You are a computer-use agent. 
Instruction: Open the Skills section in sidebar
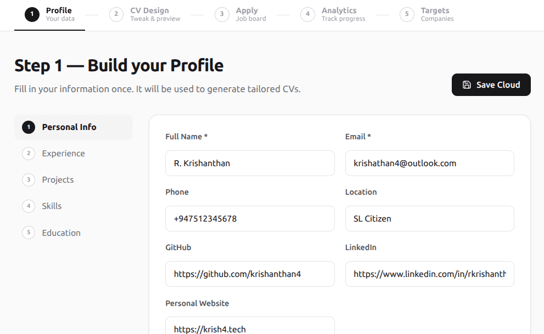(52, 206)
